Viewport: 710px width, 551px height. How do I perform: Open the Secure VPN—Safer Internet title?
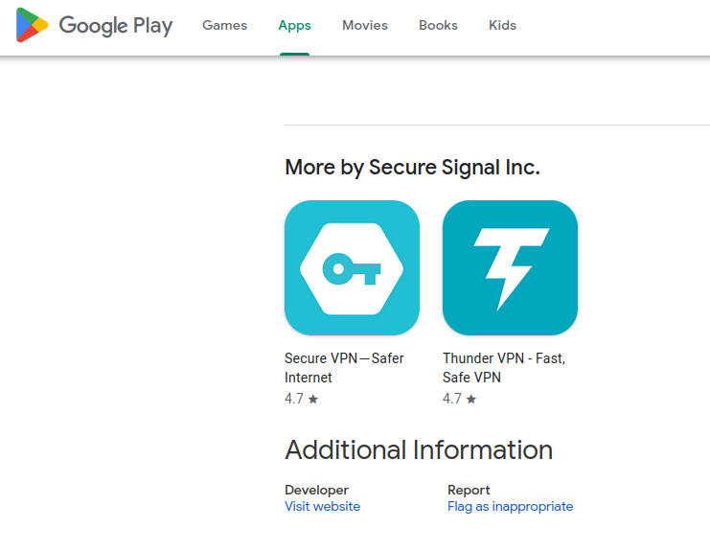(344, 368)
